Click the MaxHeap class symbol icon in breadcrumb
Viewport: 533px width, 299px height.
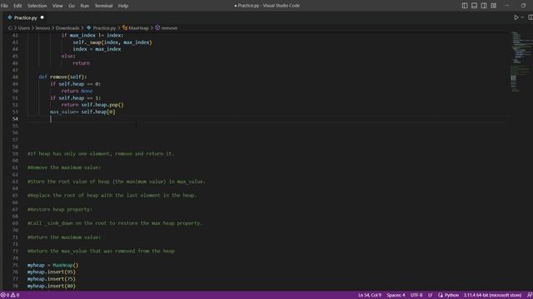125,27
